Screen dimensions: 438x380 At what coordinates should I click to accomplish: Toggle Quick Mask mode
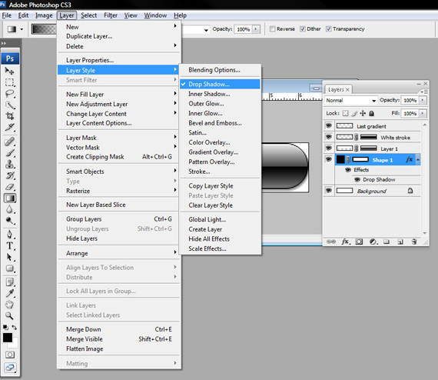(x=10, y=355)
